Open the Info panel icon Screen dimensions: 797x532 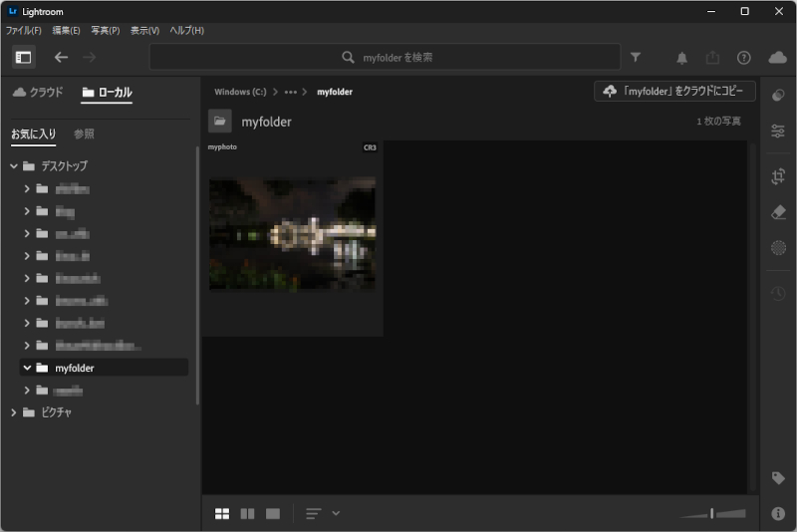coord(778,514)
